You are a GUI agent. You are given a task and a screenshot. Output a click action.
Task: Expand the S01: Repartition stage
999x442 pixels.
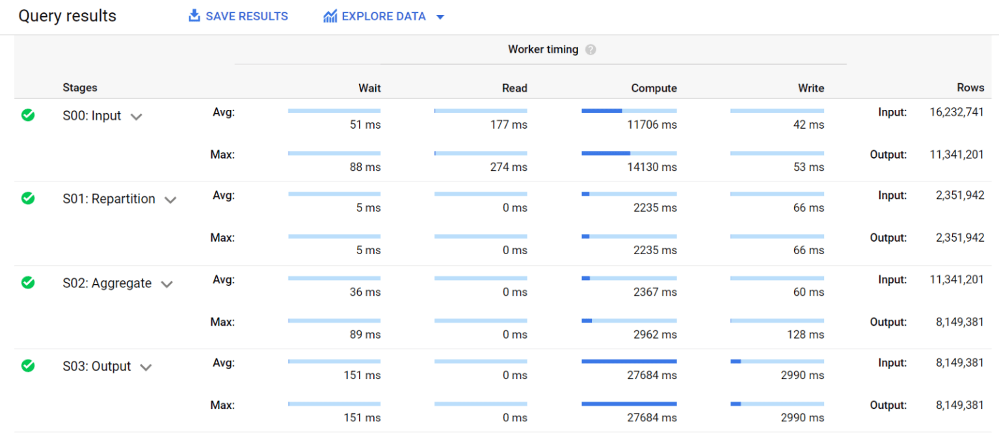170,200
